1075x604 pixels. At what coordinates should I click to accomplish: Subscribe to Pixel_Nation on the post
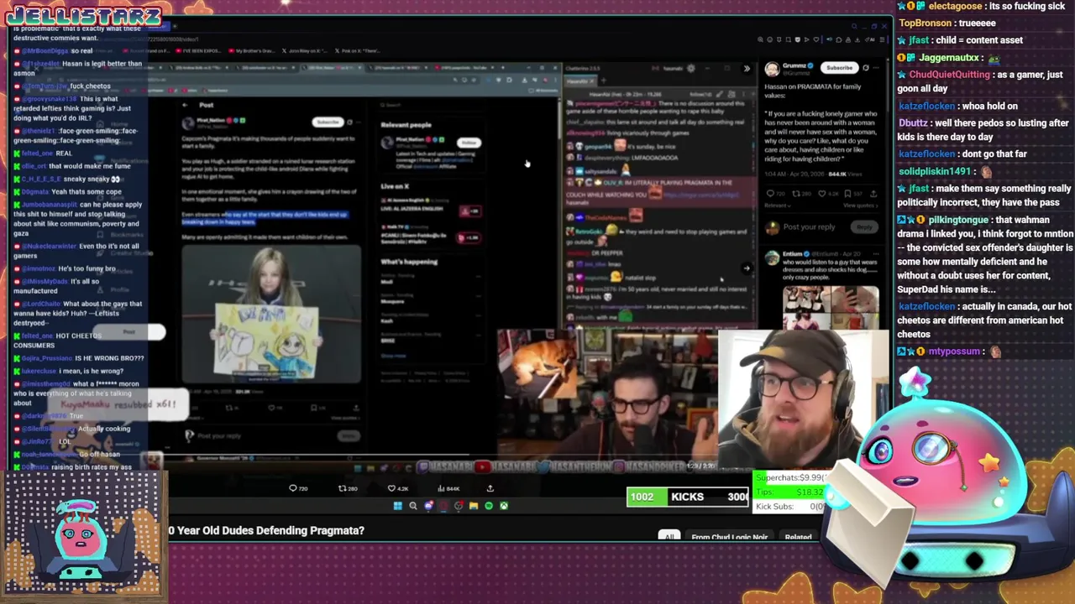pyautogui.click(x=328, y=122)
